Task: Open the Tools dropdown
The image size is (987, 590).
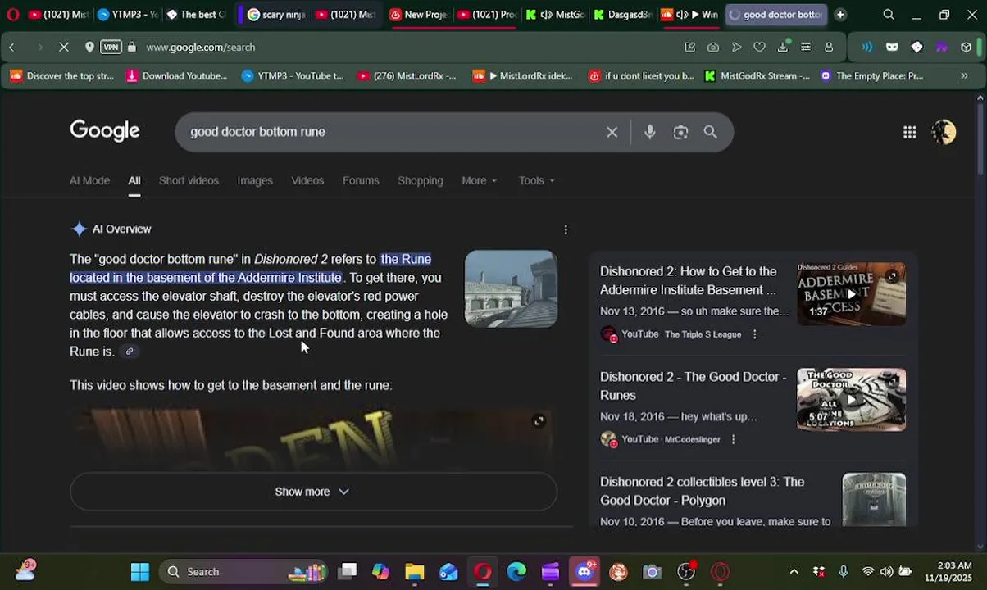Action: pyautogui.click(x=536, y=180)
